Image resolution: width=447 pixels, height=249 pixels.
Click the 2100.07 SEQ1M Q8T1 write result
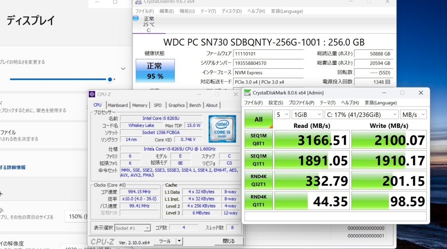tap(389, 139)
